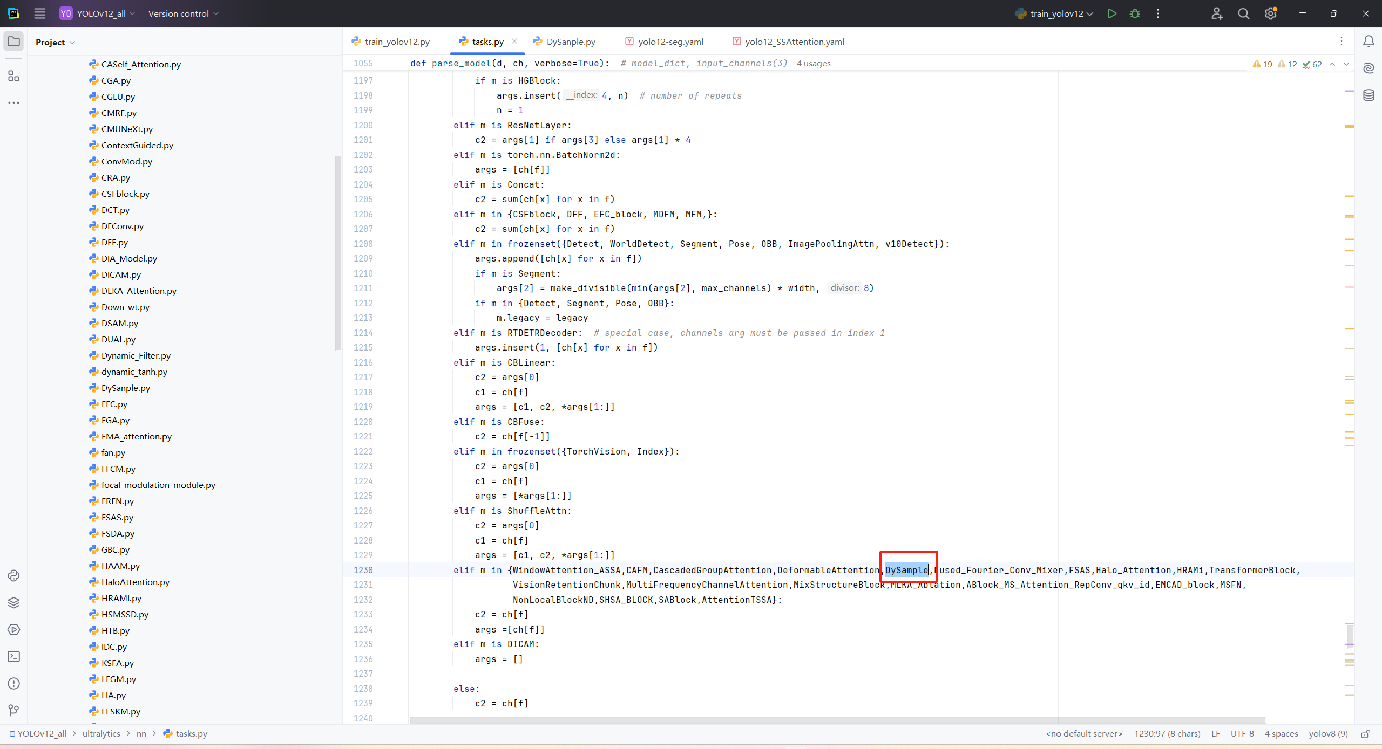
Task: Start debugging with the bug icon
Action: (1135, 13)
